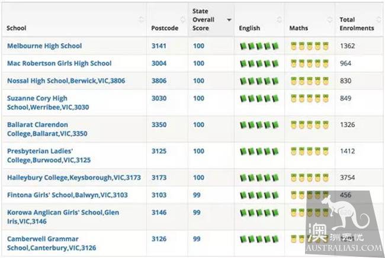Click Nossal High School Maths medal rating
The width and height of the screenshot is (385, 258).
coord(309,81)
